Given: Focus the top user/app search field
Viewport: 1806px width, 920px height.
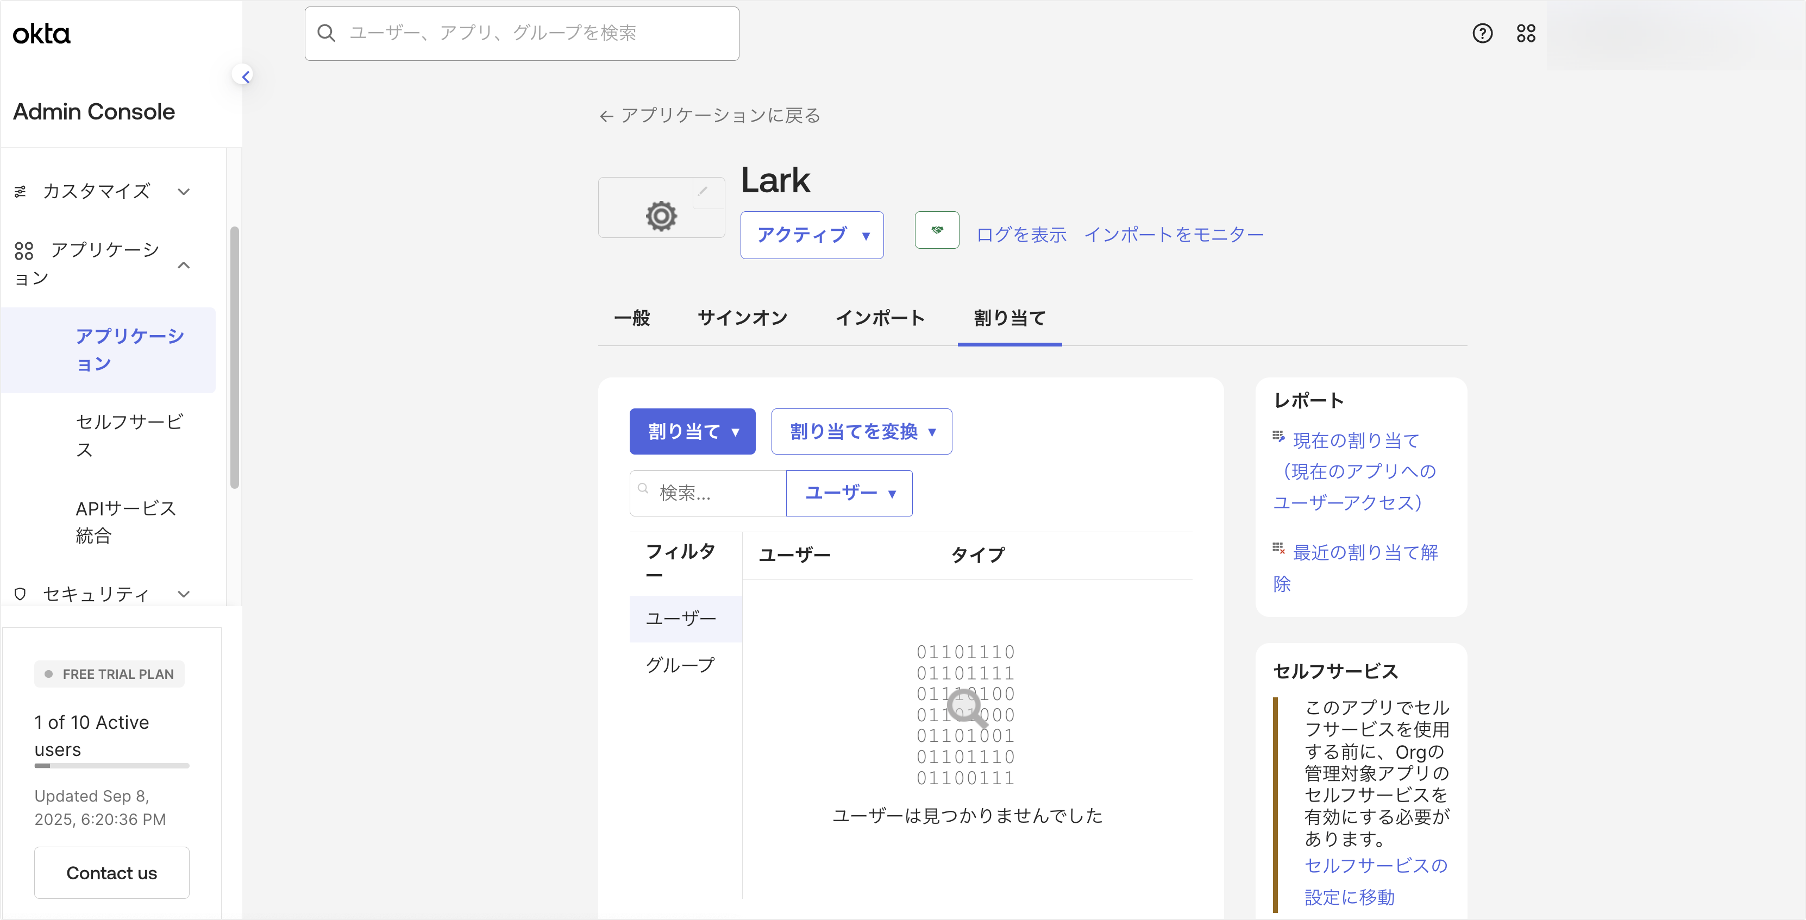Looking at the screenshot, I should click(x=522, y=33).
